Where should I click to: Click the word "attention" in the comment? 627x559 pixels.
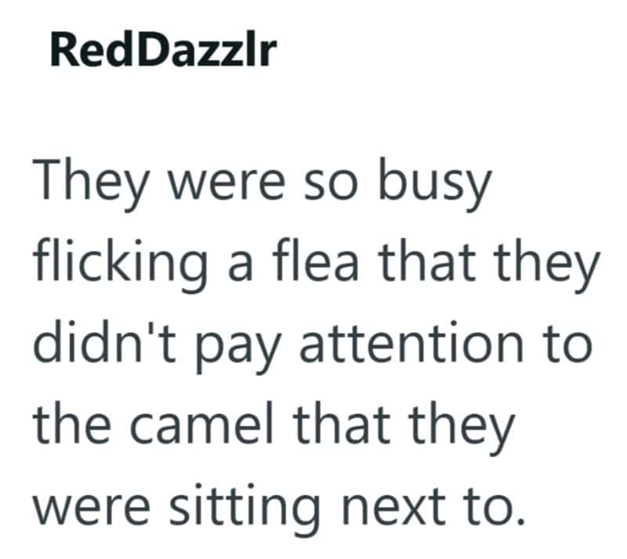[x=411, y=344]
